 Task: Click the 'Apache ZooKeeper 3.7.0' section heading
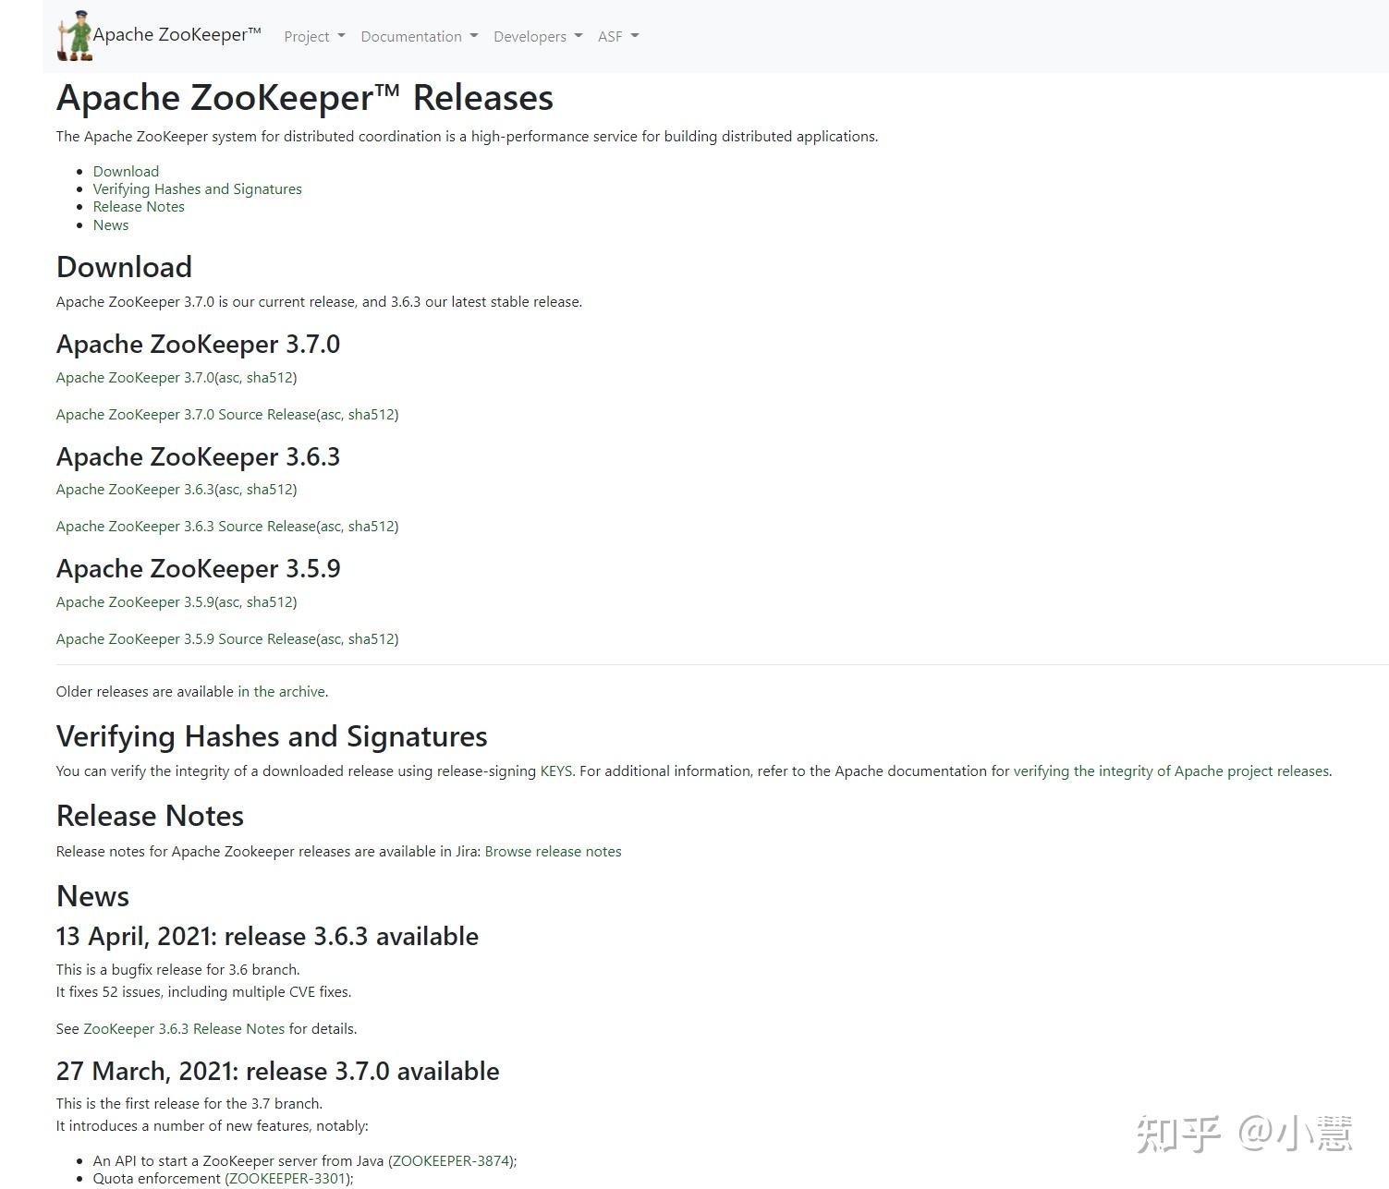(198, 344)
